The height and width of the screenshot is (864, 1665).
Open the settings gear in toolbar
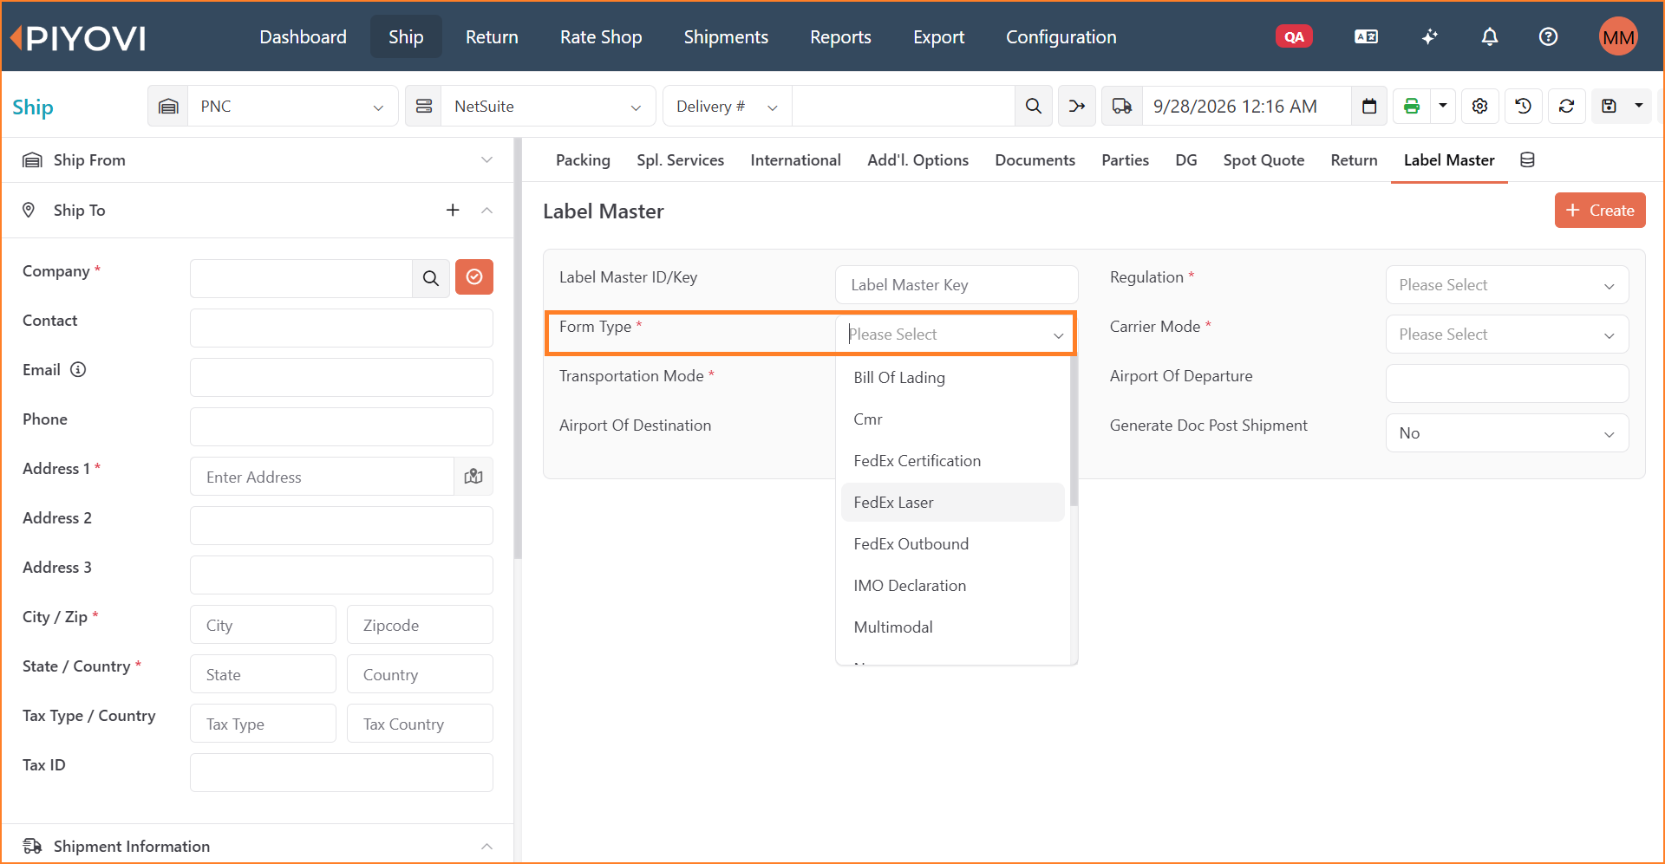coord(1480,106)
